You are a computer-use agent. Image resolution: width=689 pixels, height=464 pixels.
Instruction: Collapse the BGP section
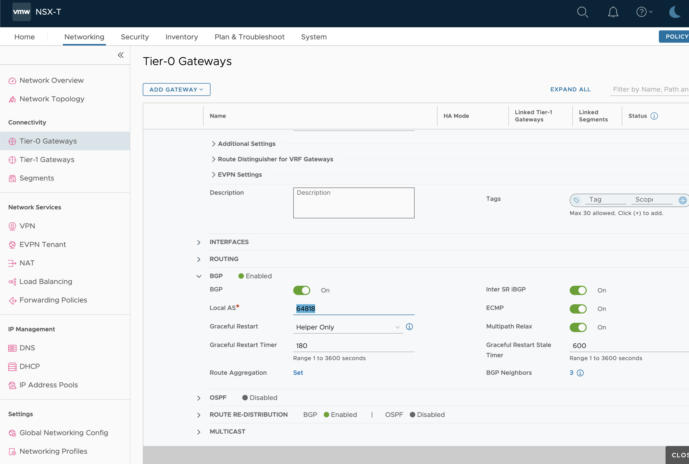(199, 276)
